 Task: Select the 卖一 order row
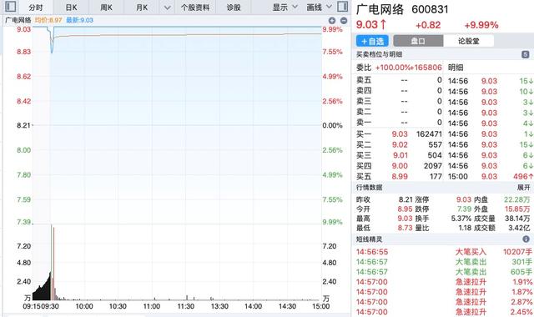(399, 123)
